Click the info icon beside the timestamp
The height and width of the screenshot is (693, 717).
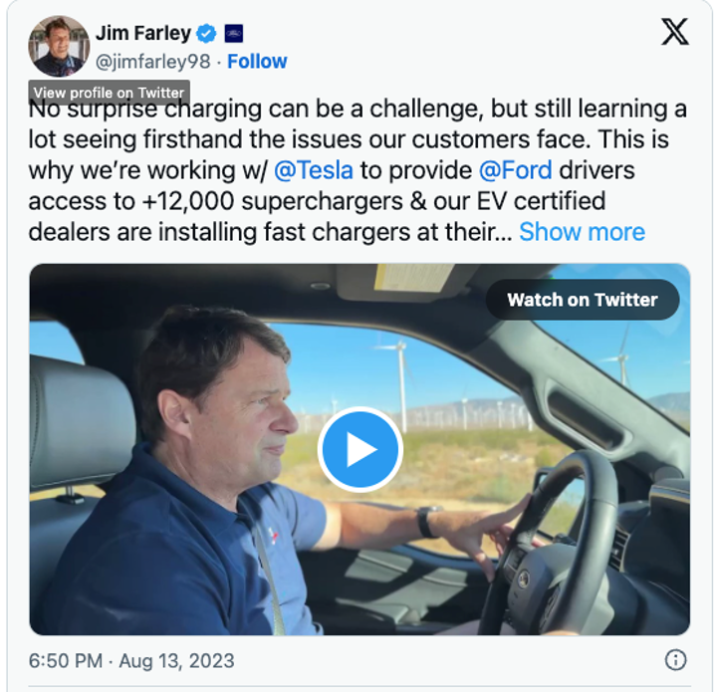coord(675,660)
